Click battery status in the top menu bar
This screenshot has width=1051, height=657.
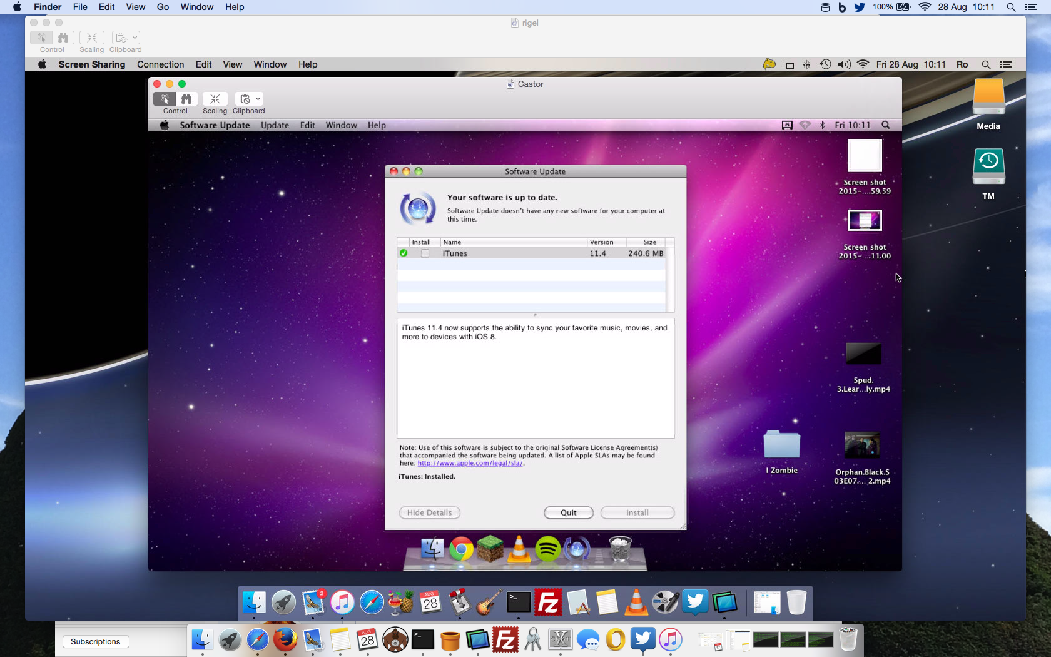pos(891,7)
